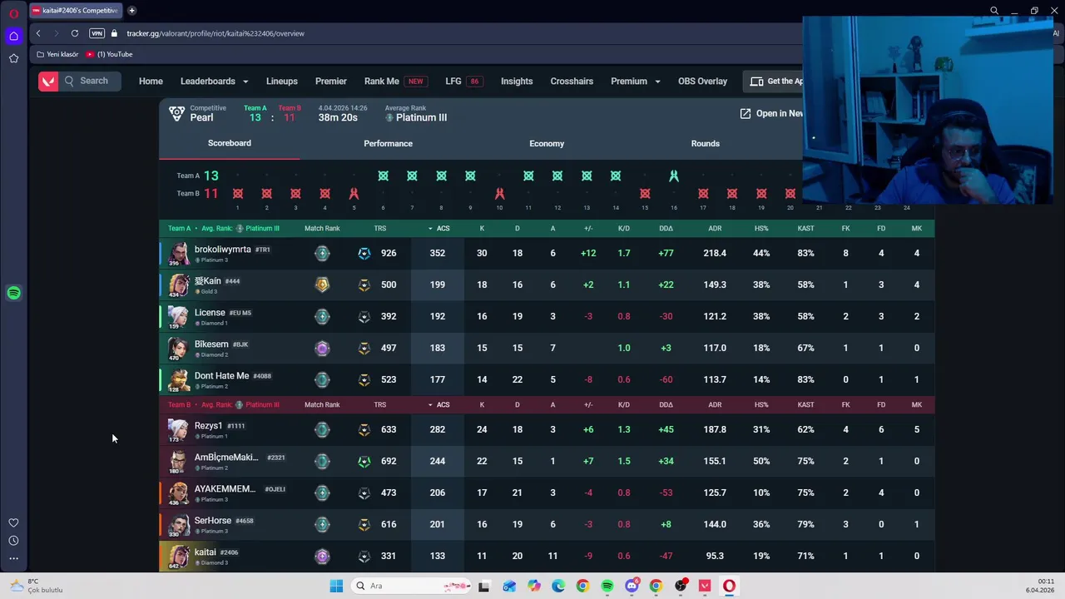Click the Open in New icon

click(x=745, y=113)
